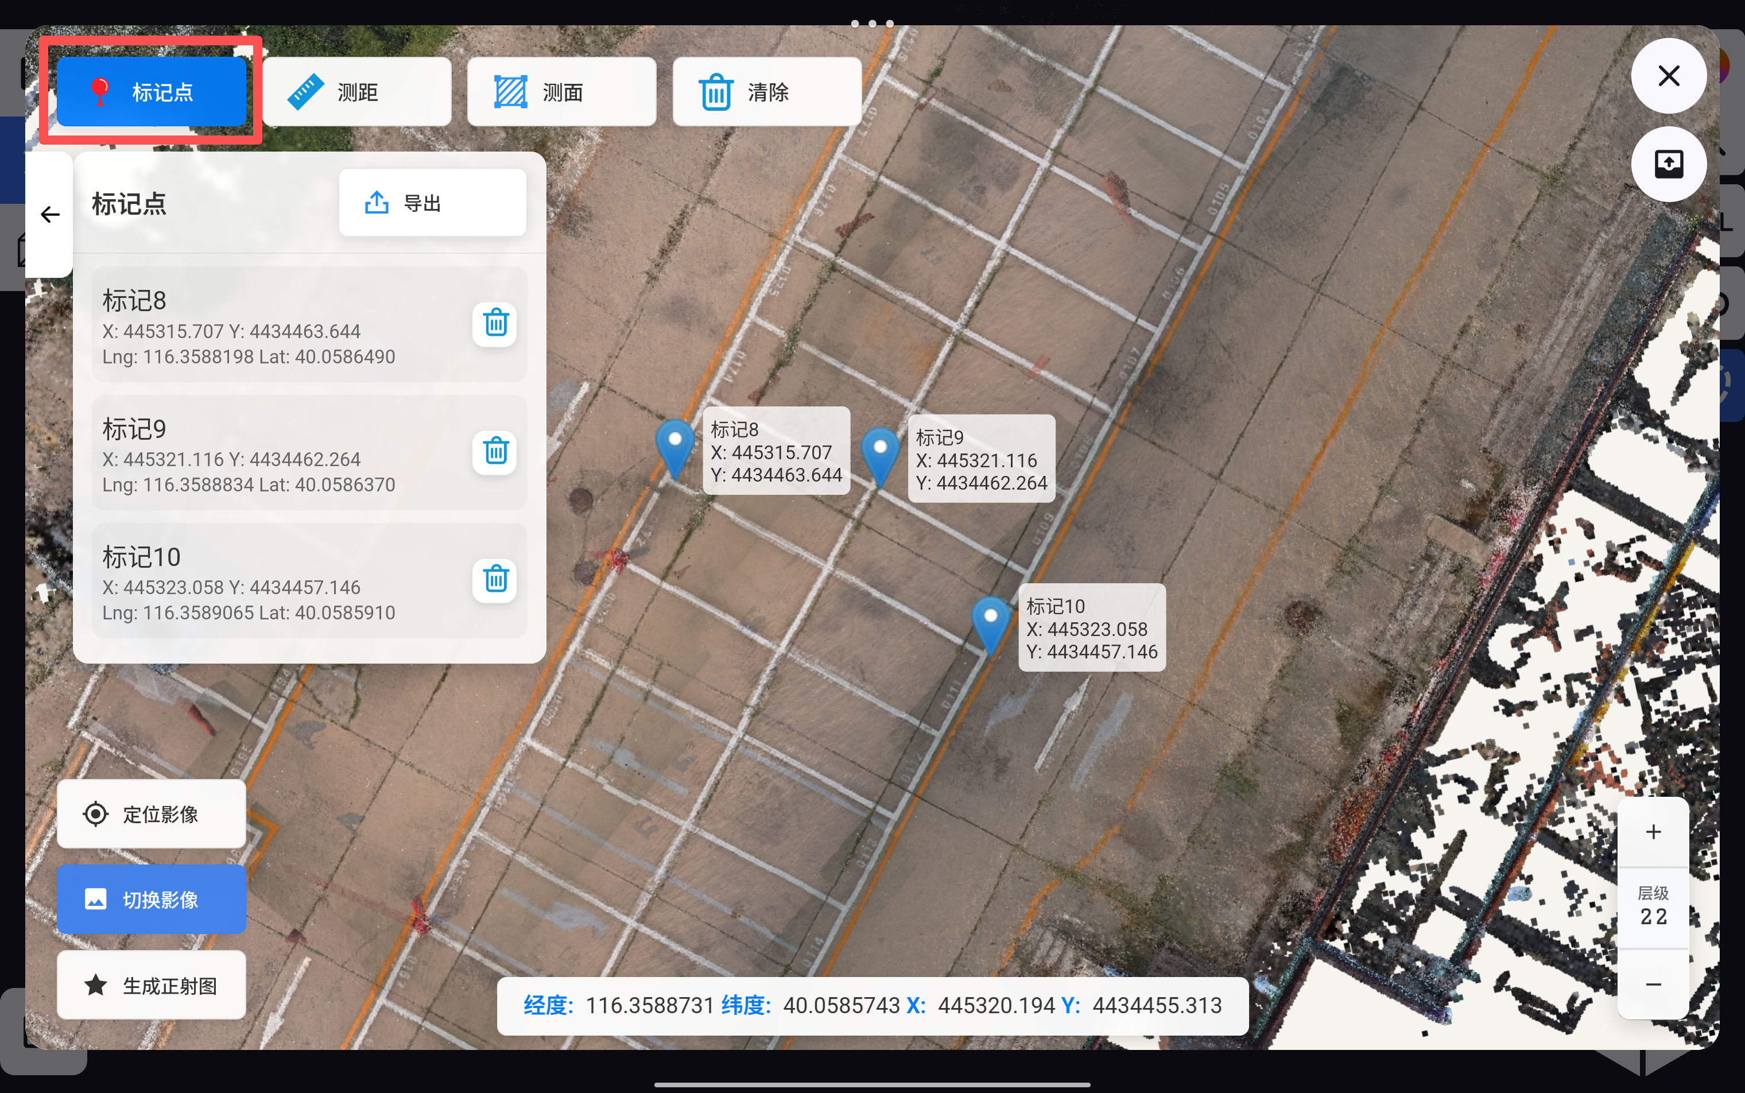Image resolution: width=1745 pixels, height=1093 pixels.
Task: Export marker points with 导出
Action: click(x=432, y=203)
